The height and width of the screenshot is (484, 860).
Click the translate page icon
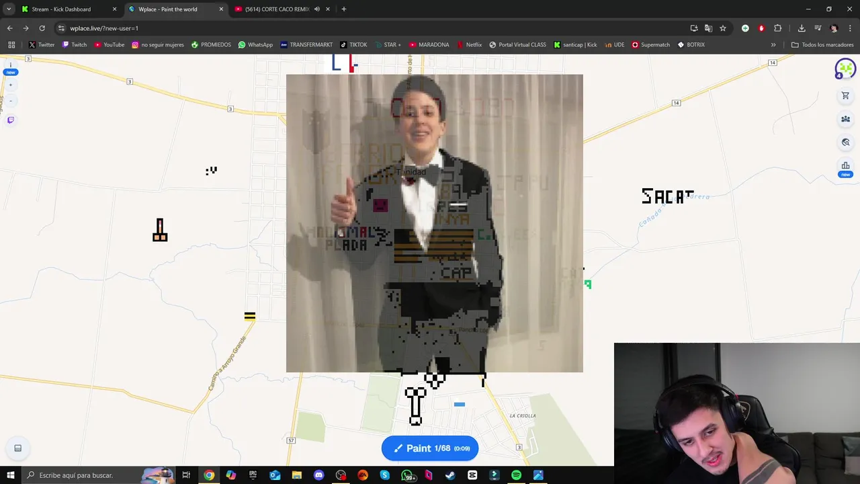pyautogui.click(x=708, y=28)
